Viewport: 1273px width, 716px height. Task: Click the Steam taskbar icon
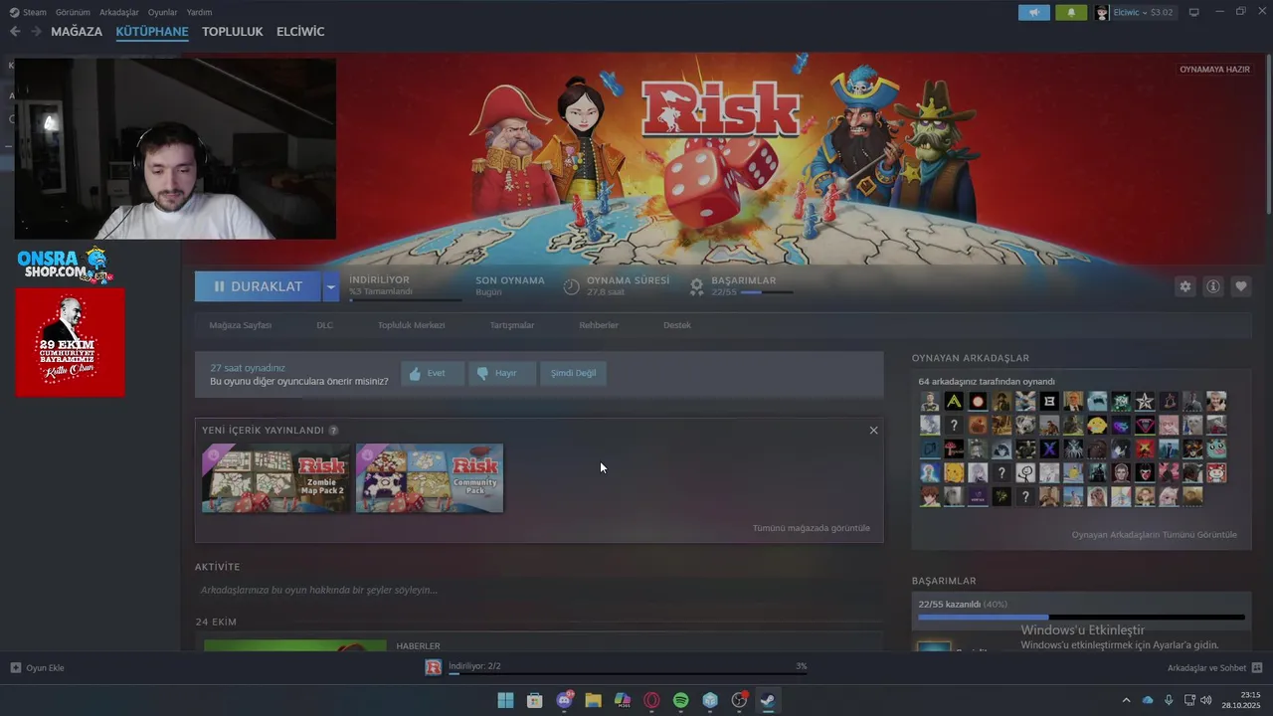(768, 700)
